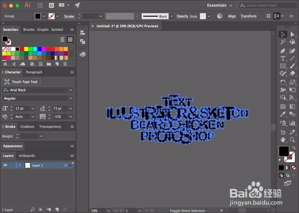Select the Rotate tool

(x=283, y=82)
